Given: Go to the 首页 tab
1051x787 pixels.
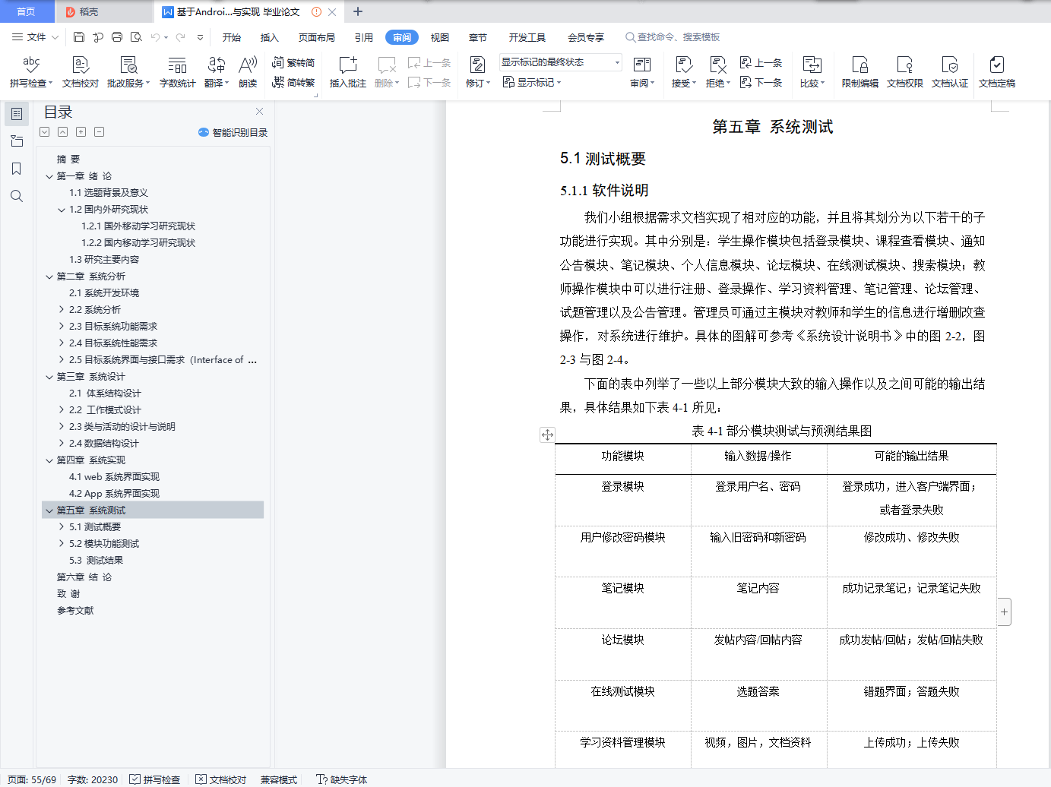Looking at the screenshot, I should point(27,11).
